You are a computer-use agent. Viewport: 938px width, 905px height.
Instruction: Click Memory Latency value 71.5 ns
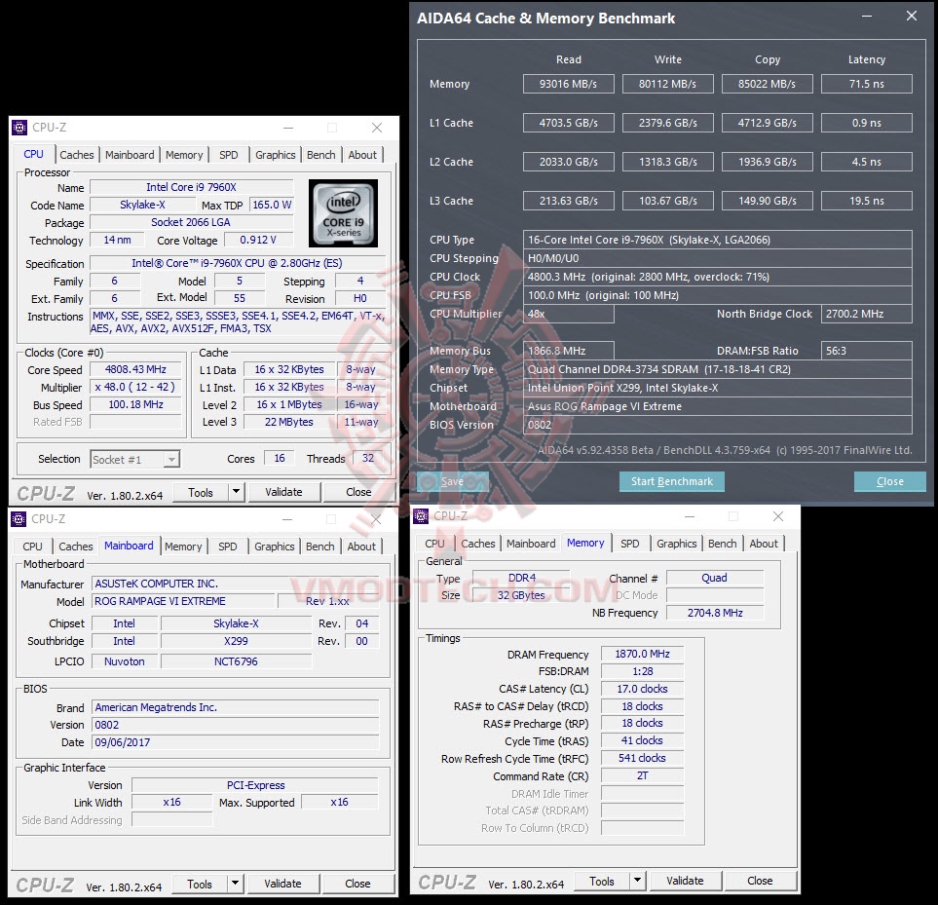tap(867, 84)
